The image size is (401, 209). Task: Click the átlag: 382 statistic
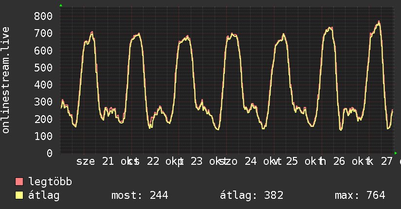point(252,195)
